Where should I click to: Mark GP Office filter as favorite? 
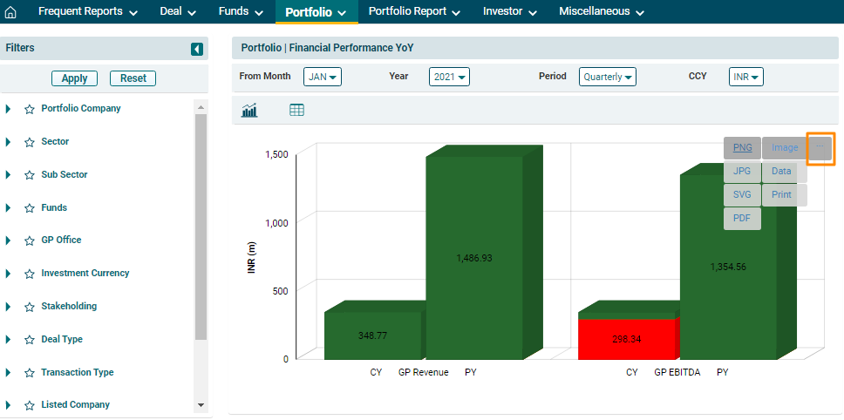coord(29,240)
